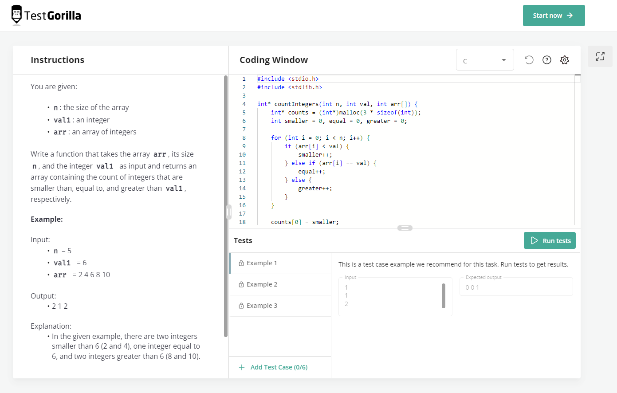
Task: Collapse the code panel with the divider handle
Action: tap(405, 228)
